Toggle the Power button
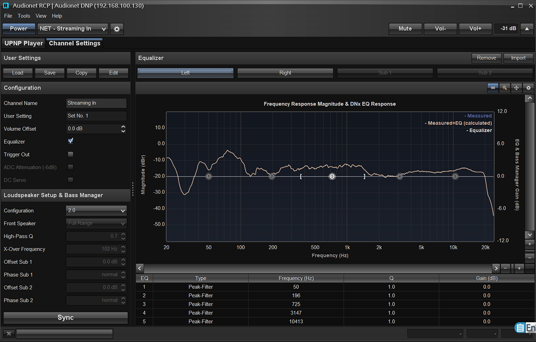536x342 pixels. pos(19,29)
